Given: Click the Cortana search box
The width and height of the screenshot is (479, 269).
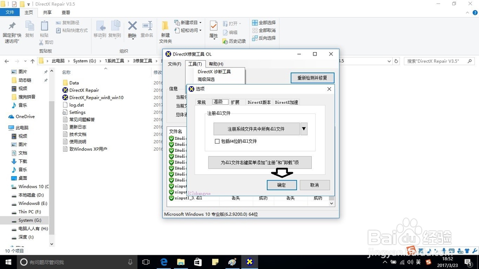Looking at the screenshot, I should click(x=76, y=262).
